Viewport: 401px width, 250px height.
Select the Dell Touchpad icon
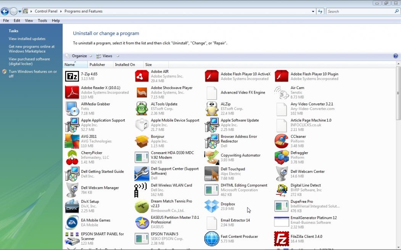tap(212, 174)
